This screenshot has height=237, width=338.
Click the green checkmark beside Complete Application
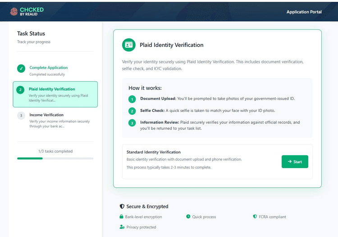(21, 69)
